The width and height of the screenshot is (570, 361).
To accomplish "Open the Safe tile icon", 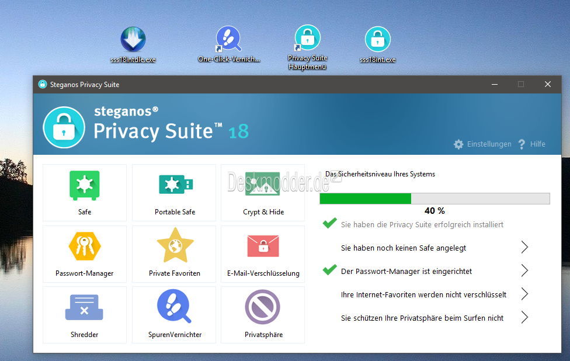I will click(85, 185).
